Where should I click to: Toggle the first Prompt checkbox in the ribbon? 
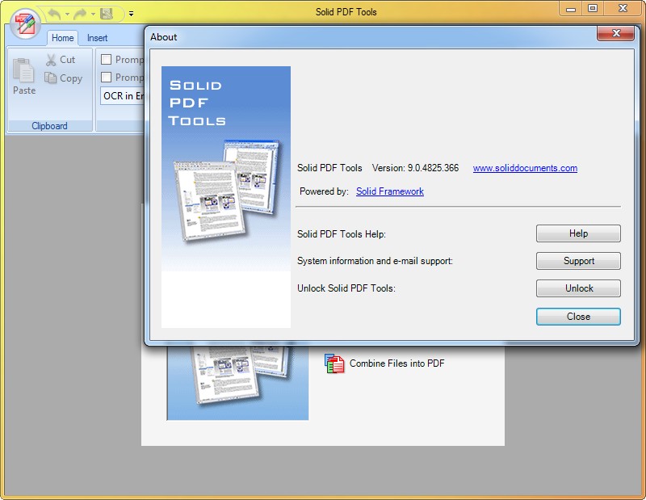pos(107,60)
